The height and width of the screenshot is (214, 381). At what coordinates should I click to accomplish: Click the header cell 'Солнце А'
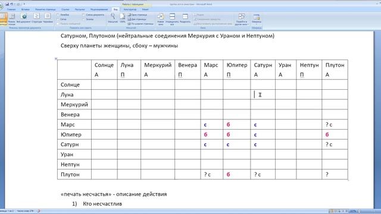[104, 70]
